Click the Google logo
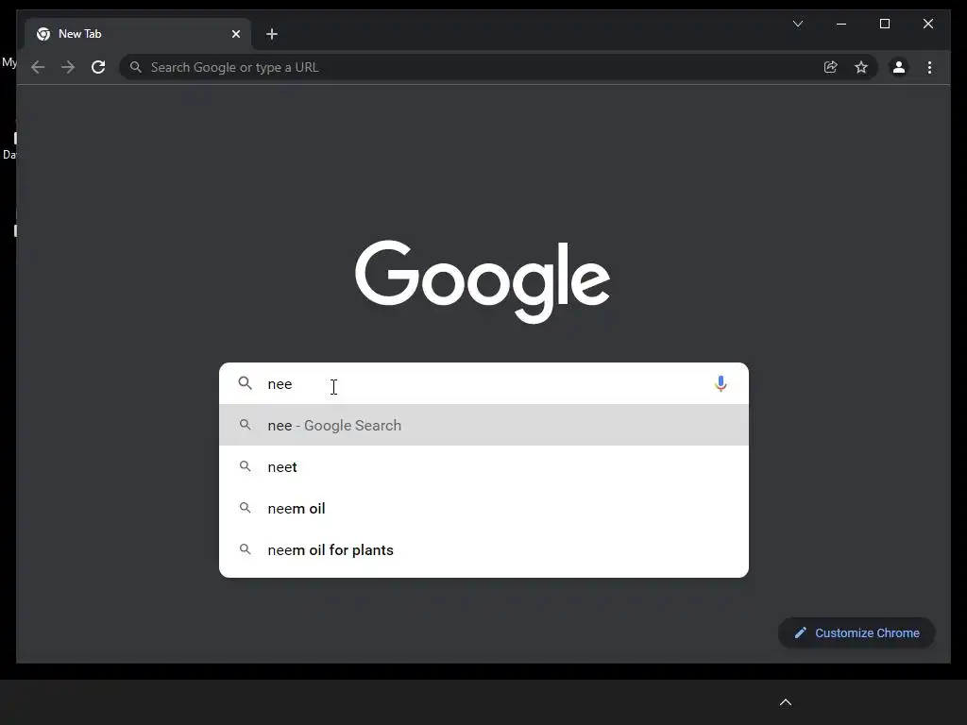This screenshot has width=967, height=725. [x=483, y=281]
